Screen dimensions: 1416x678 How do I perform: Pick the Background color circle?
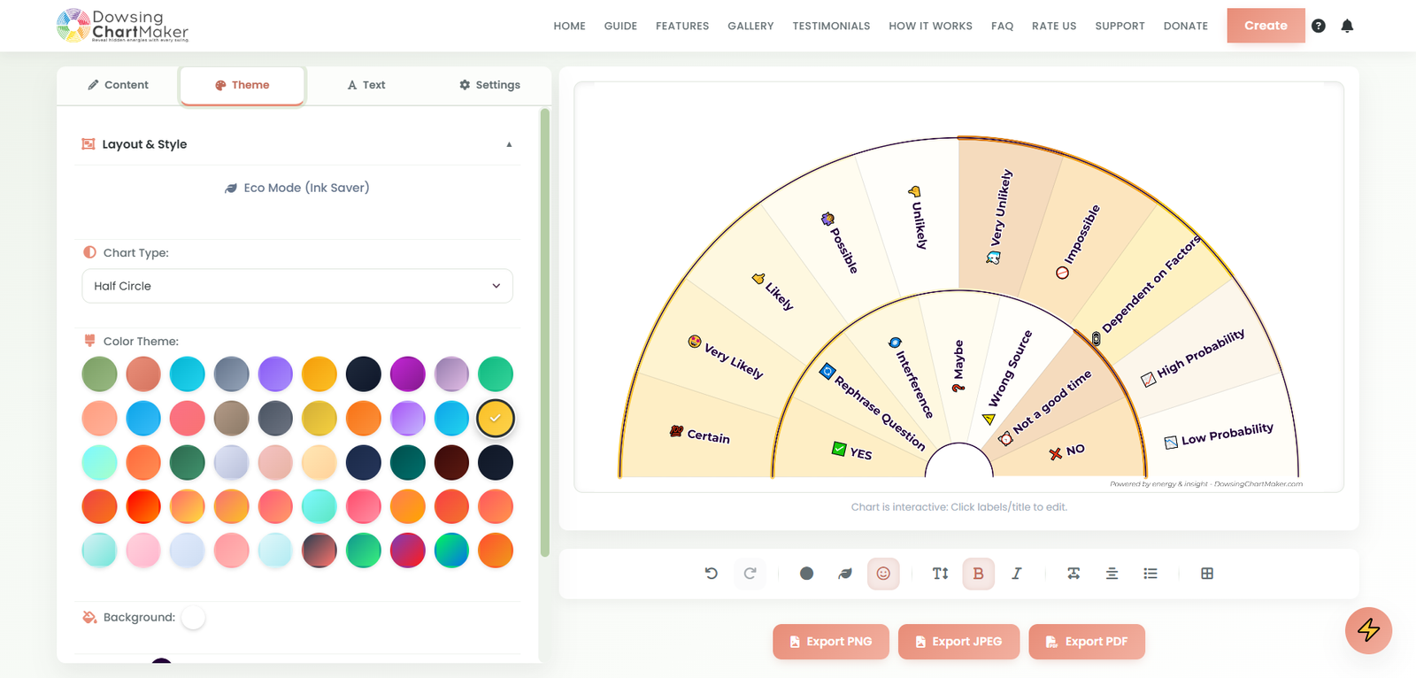pos(193,618)
